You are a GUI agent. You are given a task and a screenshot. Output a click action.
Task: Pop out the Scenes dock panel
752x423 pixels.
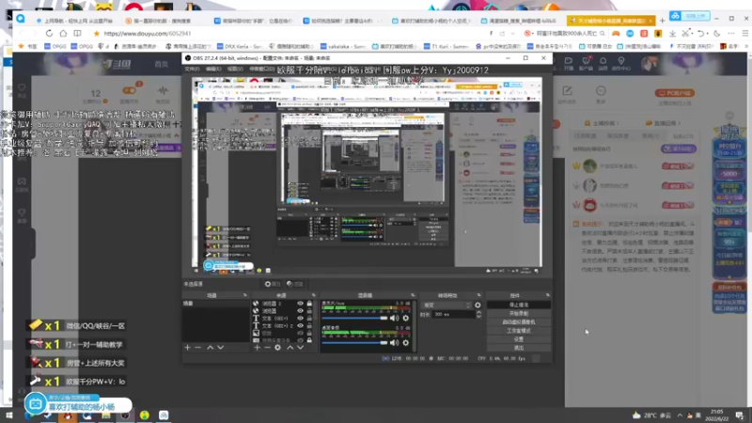(x=245, y=295)
